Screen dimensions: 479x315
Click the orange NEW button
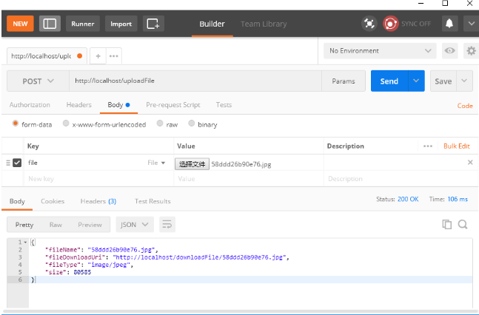(x=20, y=24)
